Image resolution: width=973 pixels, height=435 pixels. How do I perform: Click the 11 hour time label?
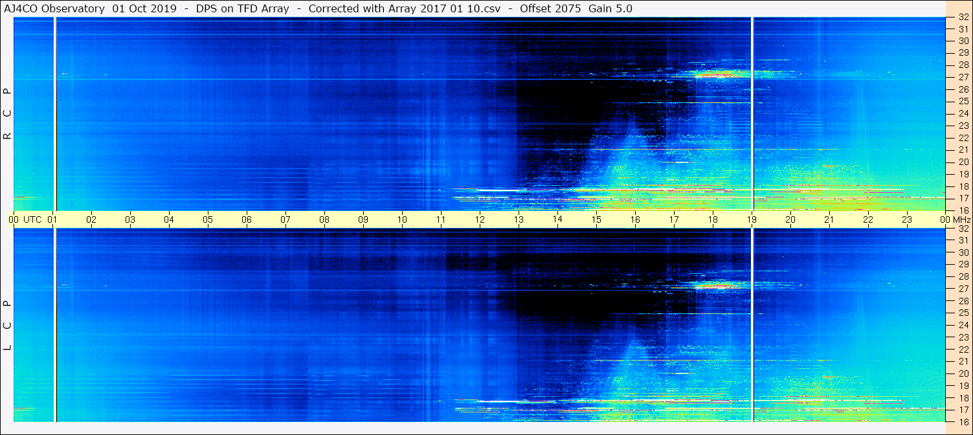pyautogui.click(x=442, y=219)
